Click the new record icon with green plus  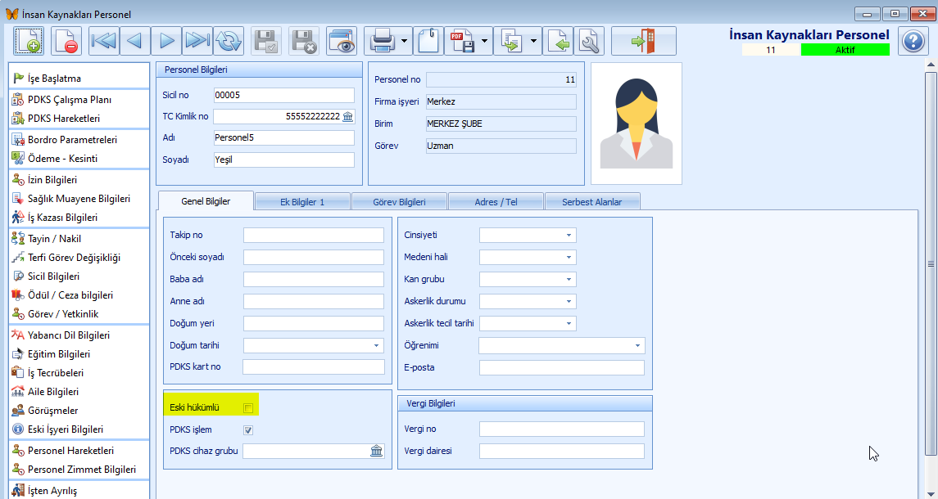(x=29, y=41)
